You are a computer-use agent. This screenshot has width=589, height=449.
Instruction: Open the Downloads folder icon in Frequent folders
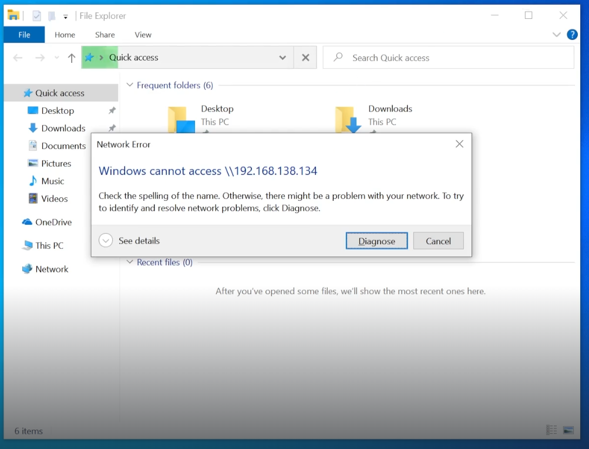pos(348,120)
